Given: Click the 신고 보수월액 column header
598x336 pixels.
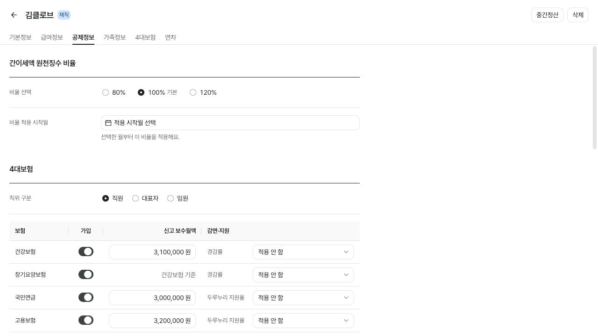Looking at the screenshot, I should click(x=180, y=231).
